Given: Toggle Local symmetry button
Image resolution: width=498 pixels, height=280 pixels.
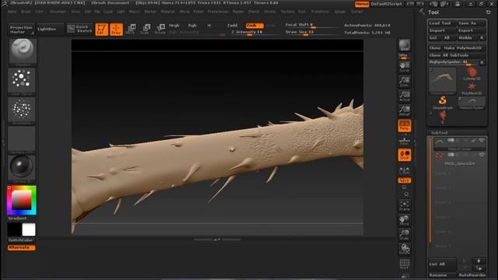Looking at the screenshot, I should [x=405, y=155].
